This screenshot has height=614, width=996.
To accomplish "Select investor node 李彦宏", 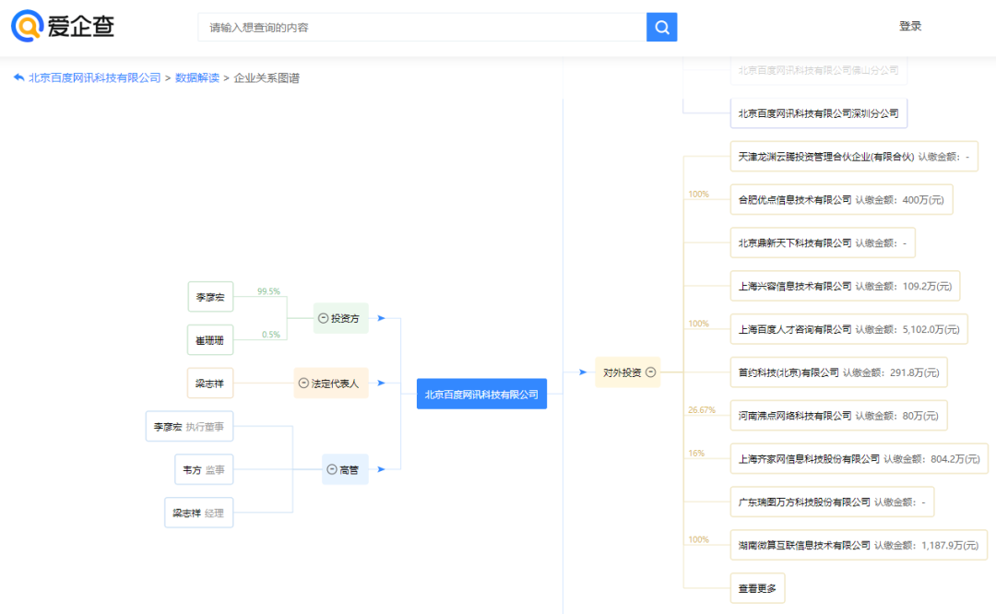I will point(210,297).
